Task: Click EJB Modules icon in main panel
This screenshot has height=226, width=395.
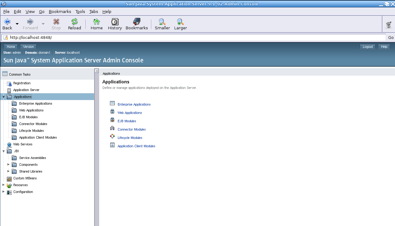Action: (x=112, y=120)
